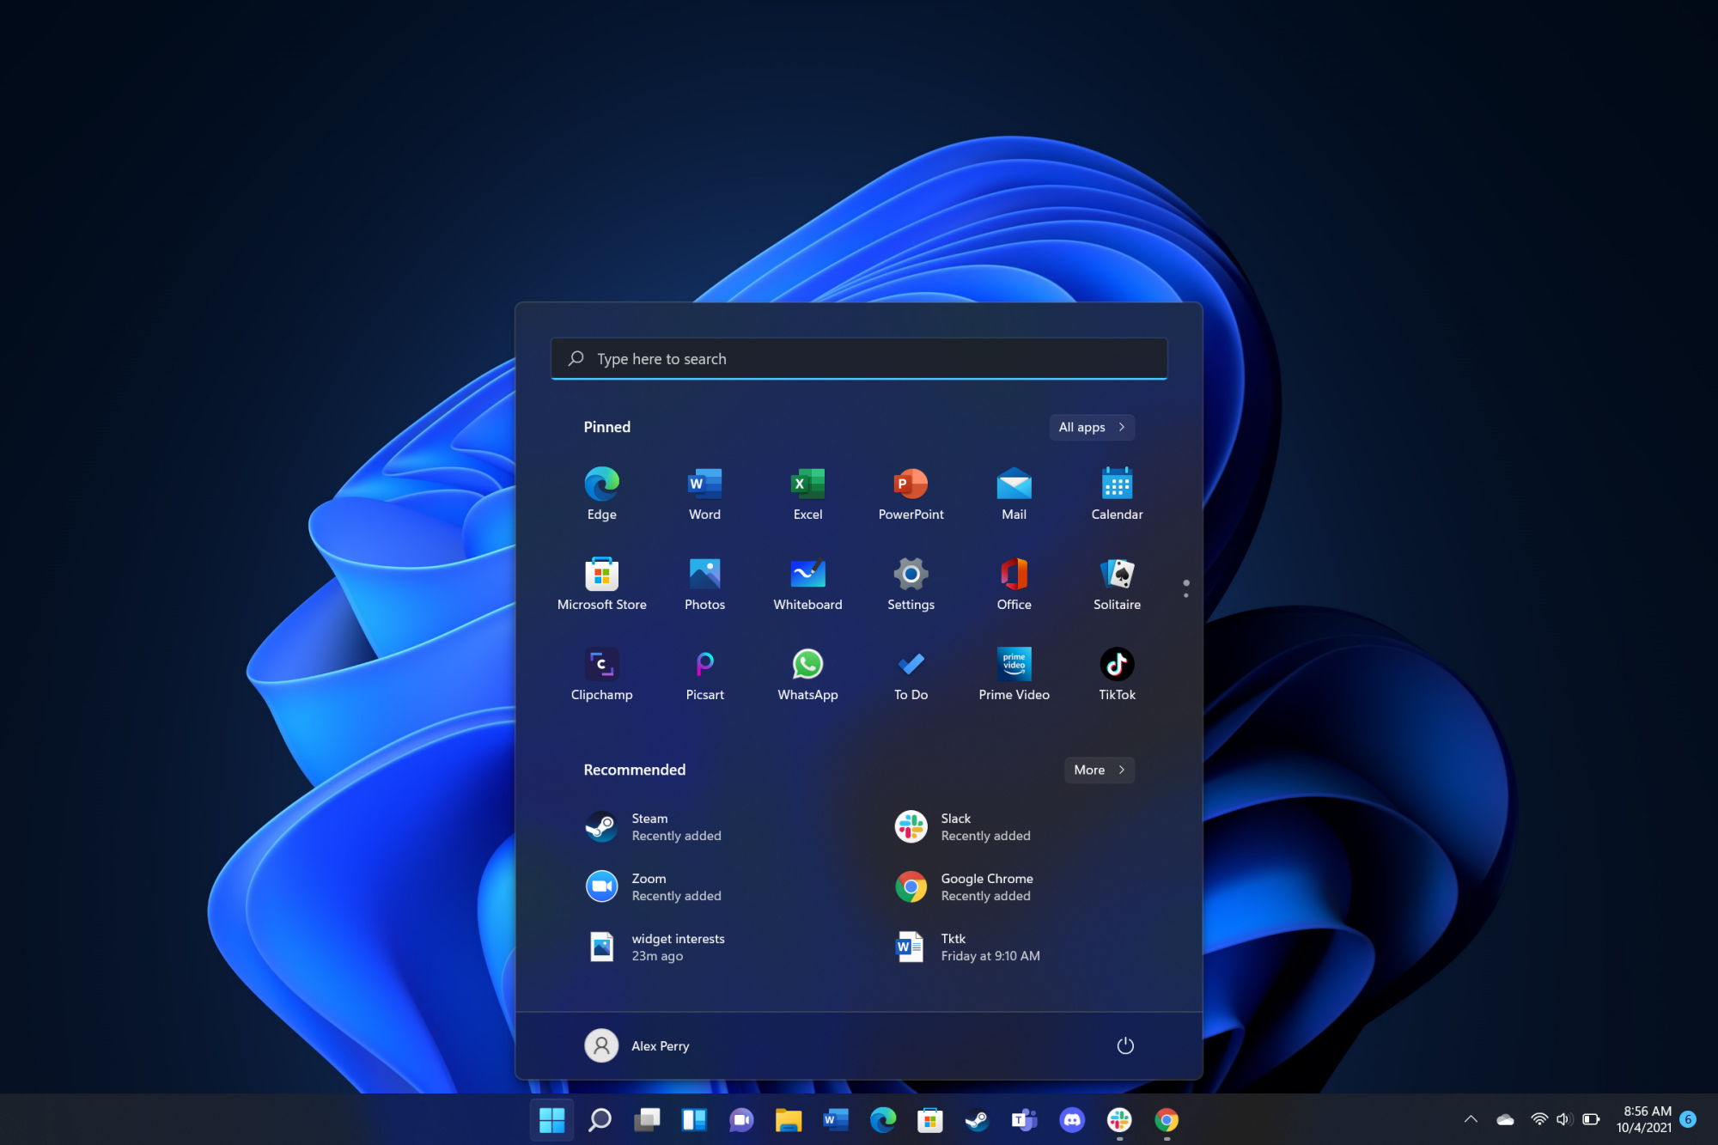
Task: Open Steam from the taskbar
Action: (978, 1120)
